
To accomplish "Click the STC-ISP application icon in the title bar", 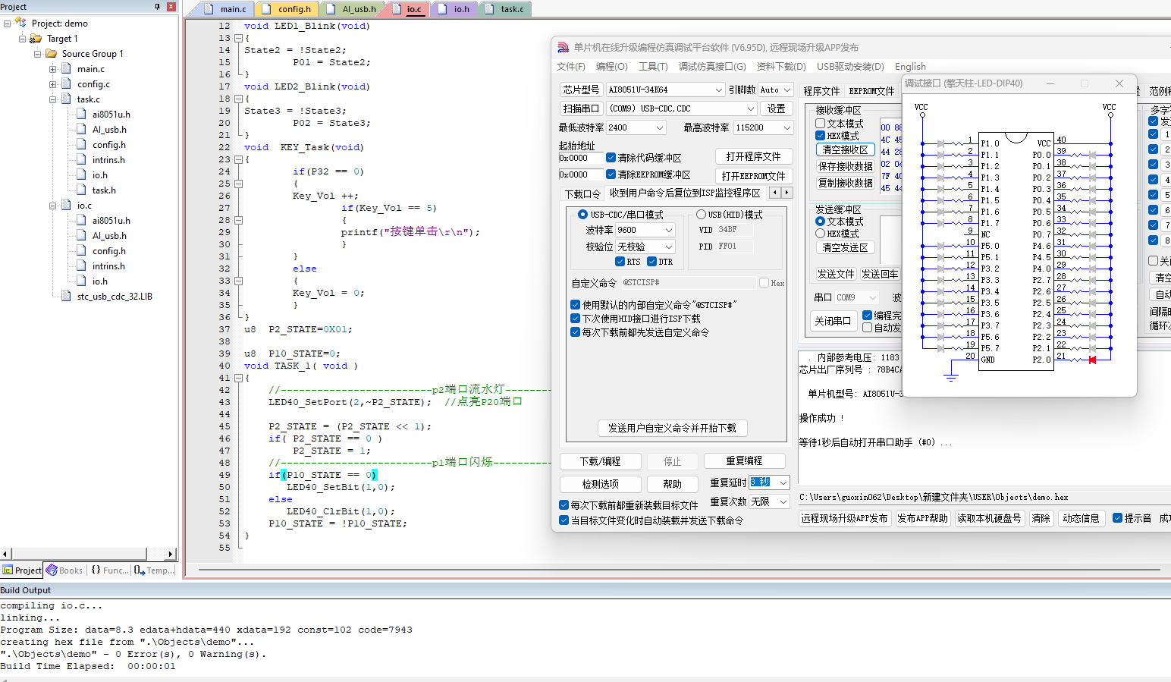I will click(x=563, y=47).
